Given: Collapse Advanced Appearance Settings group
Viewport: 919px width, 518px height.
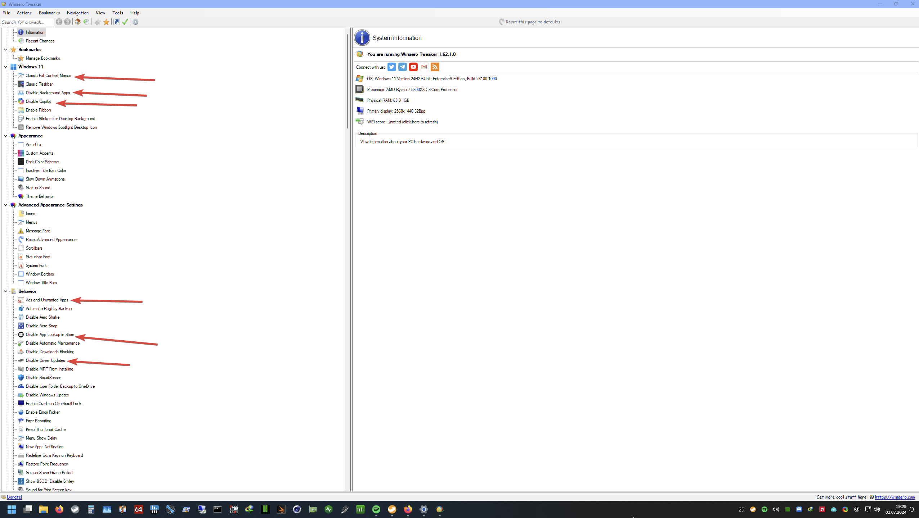Looking at the screenshot, I should [x=5, y=205].
